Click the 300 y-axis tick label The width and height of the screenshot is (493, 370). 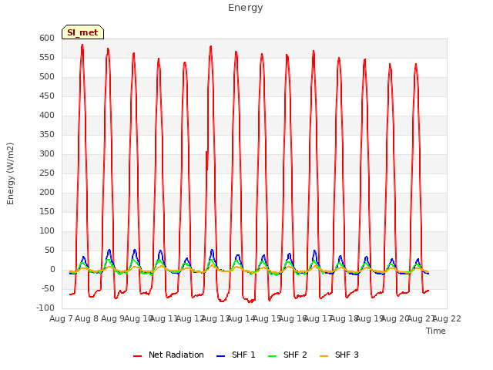click(x=47, y=154)
